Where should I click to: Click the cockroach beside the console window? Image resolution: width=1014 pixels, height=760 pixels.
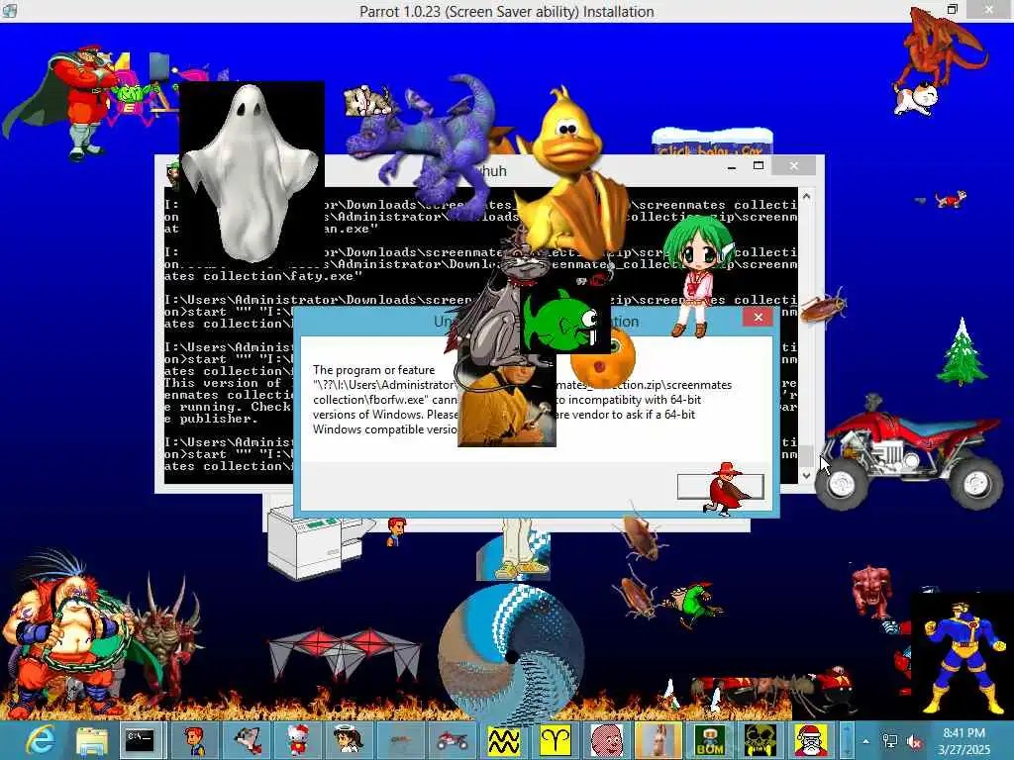[x=823, y=306]
